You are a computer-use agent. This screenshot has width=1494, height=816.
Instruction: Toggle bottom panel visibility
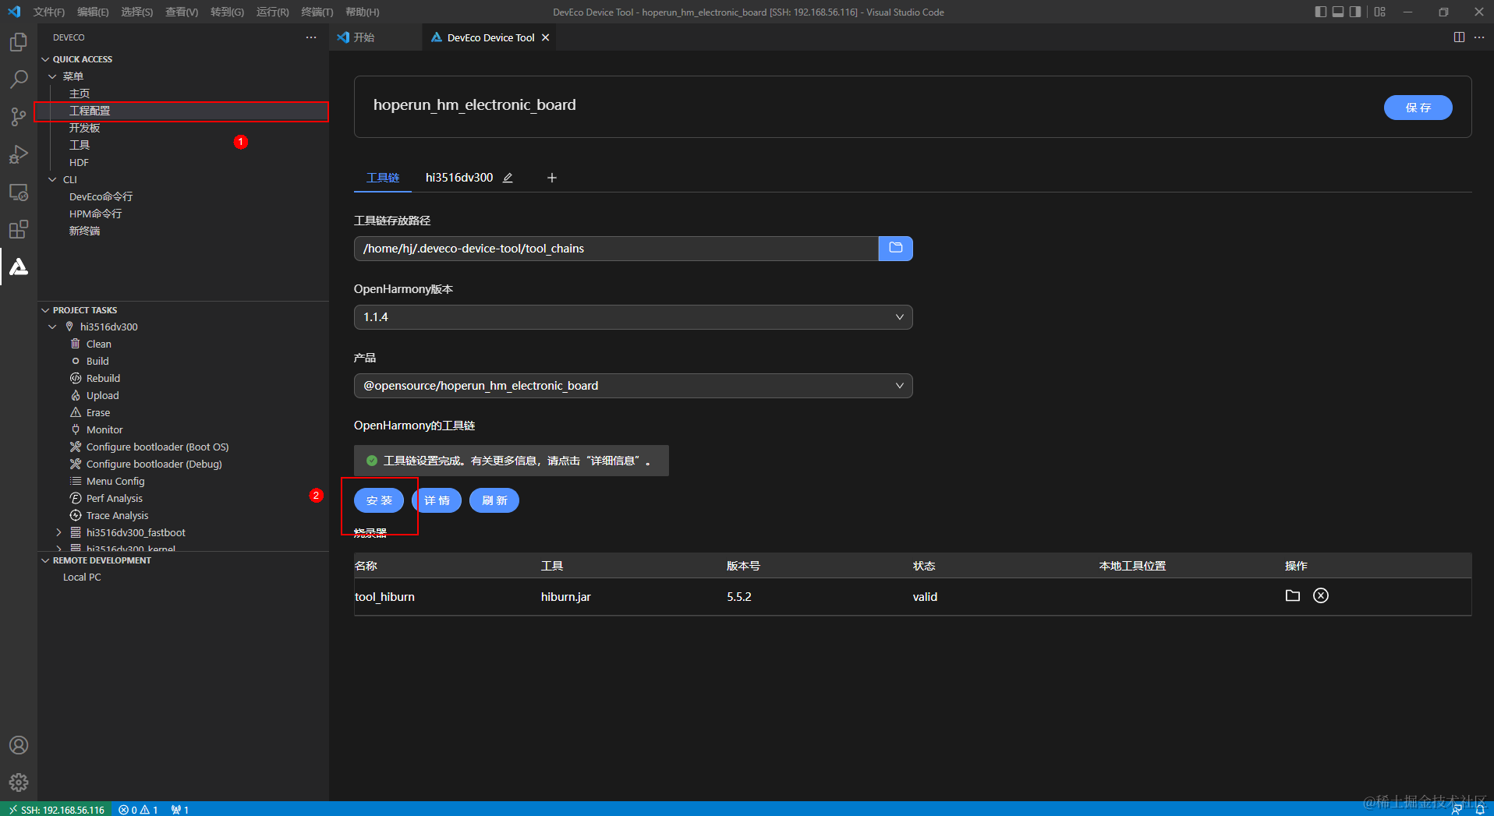click(x=1338, y=12)
